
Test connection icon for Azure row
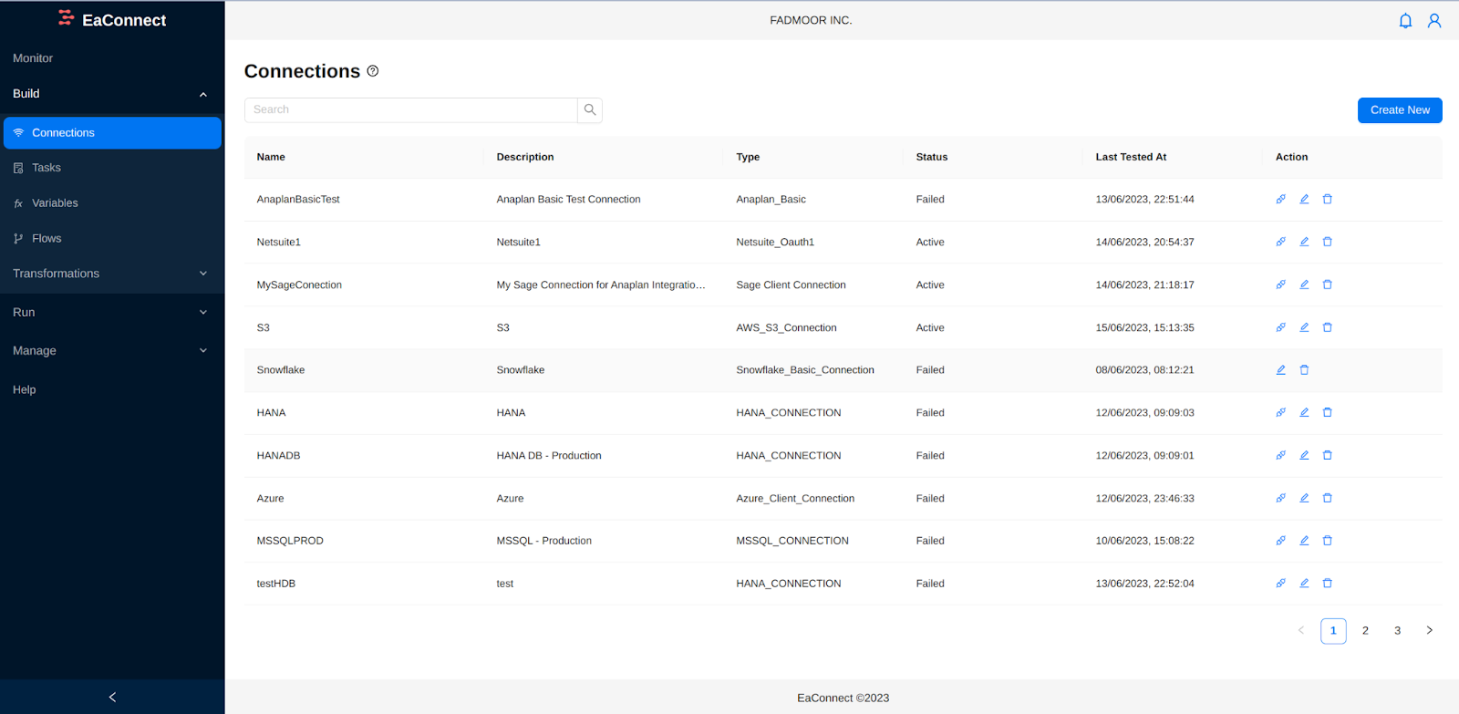point(1280,498)
